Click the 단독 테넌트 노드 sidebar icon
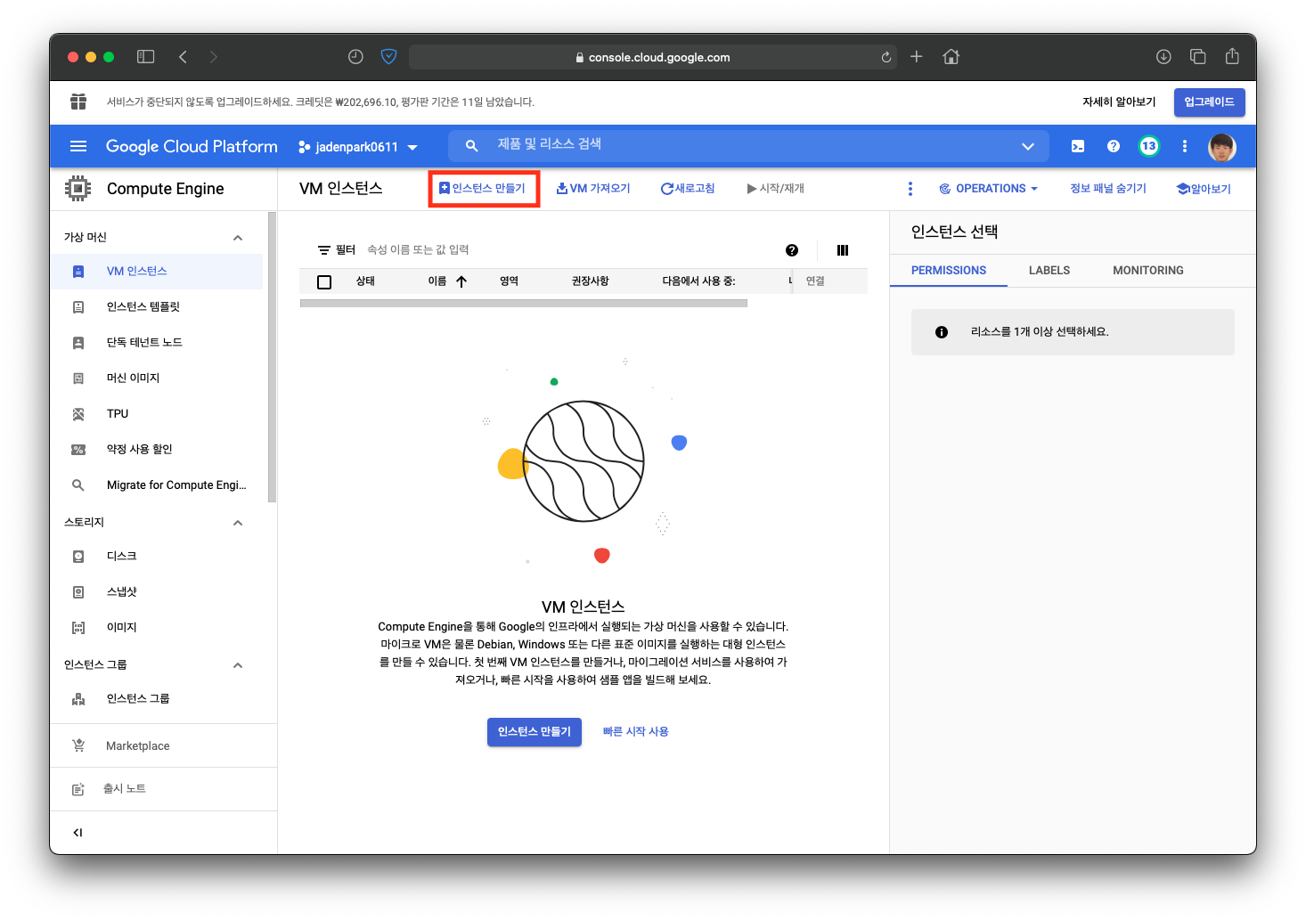This screenshot has height=920, width=1306. click(x=78, y=343)
